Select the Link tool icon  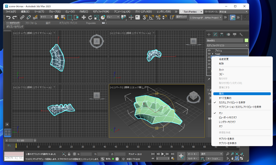[x=22, y=17]
